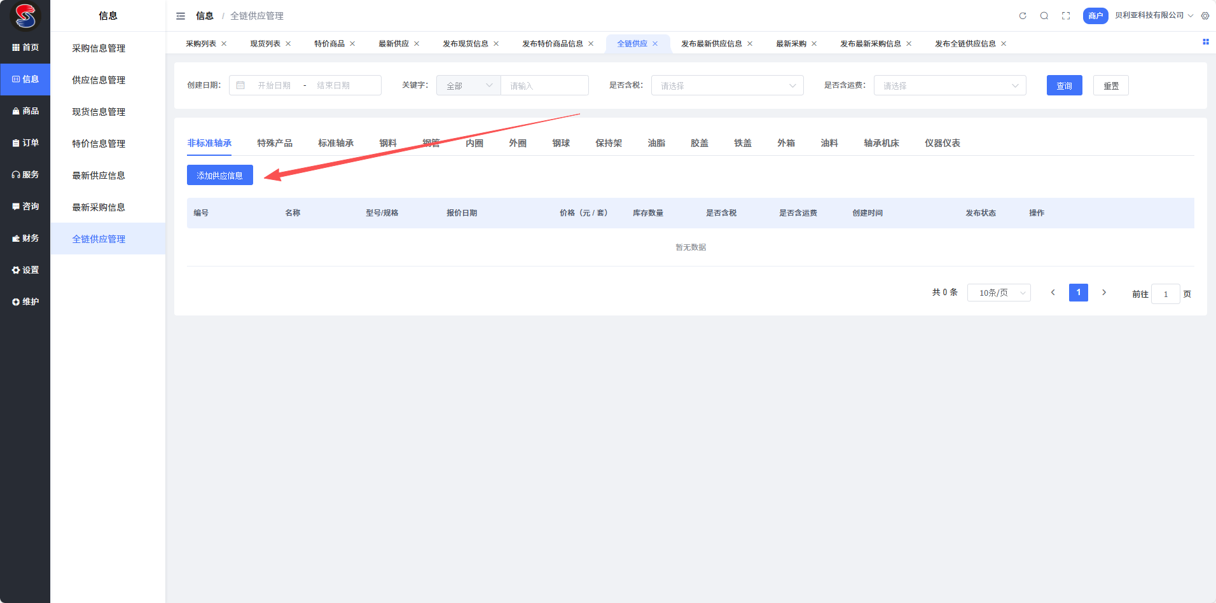Image resolution: width=1216 pixels, height=603 pixels.
Task: Open the 全部 keyword type dropdown
Action: 469,86
